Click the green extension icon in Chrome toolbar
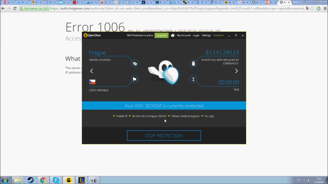 (x=319, y=8)
